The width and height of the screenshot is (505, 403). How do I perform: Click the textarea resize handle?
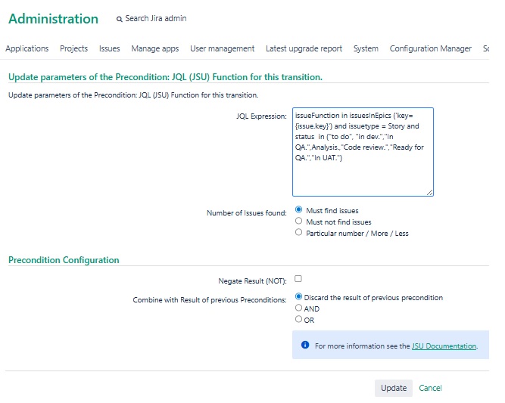(429, 192)
